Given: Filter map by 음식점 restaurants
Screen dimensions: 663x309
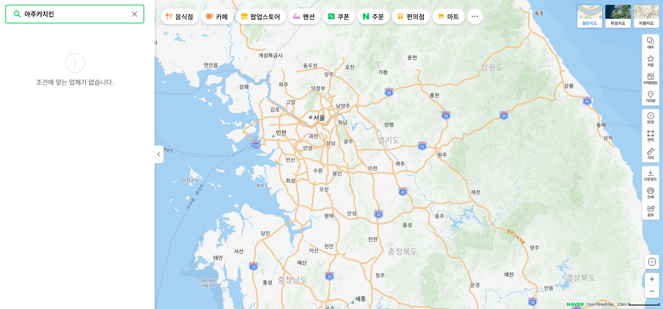Looking at the screenshot, I should (179, 17).
